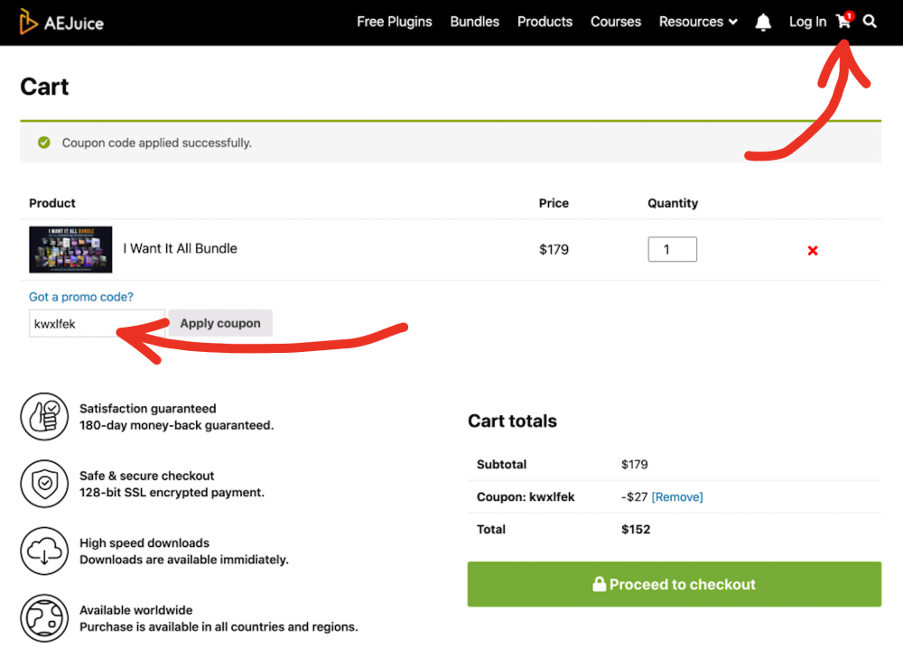This screenshot has height=657, width=903.
Task: Click the 'Got a promo code?' link
Action: [x=81, y=297]
